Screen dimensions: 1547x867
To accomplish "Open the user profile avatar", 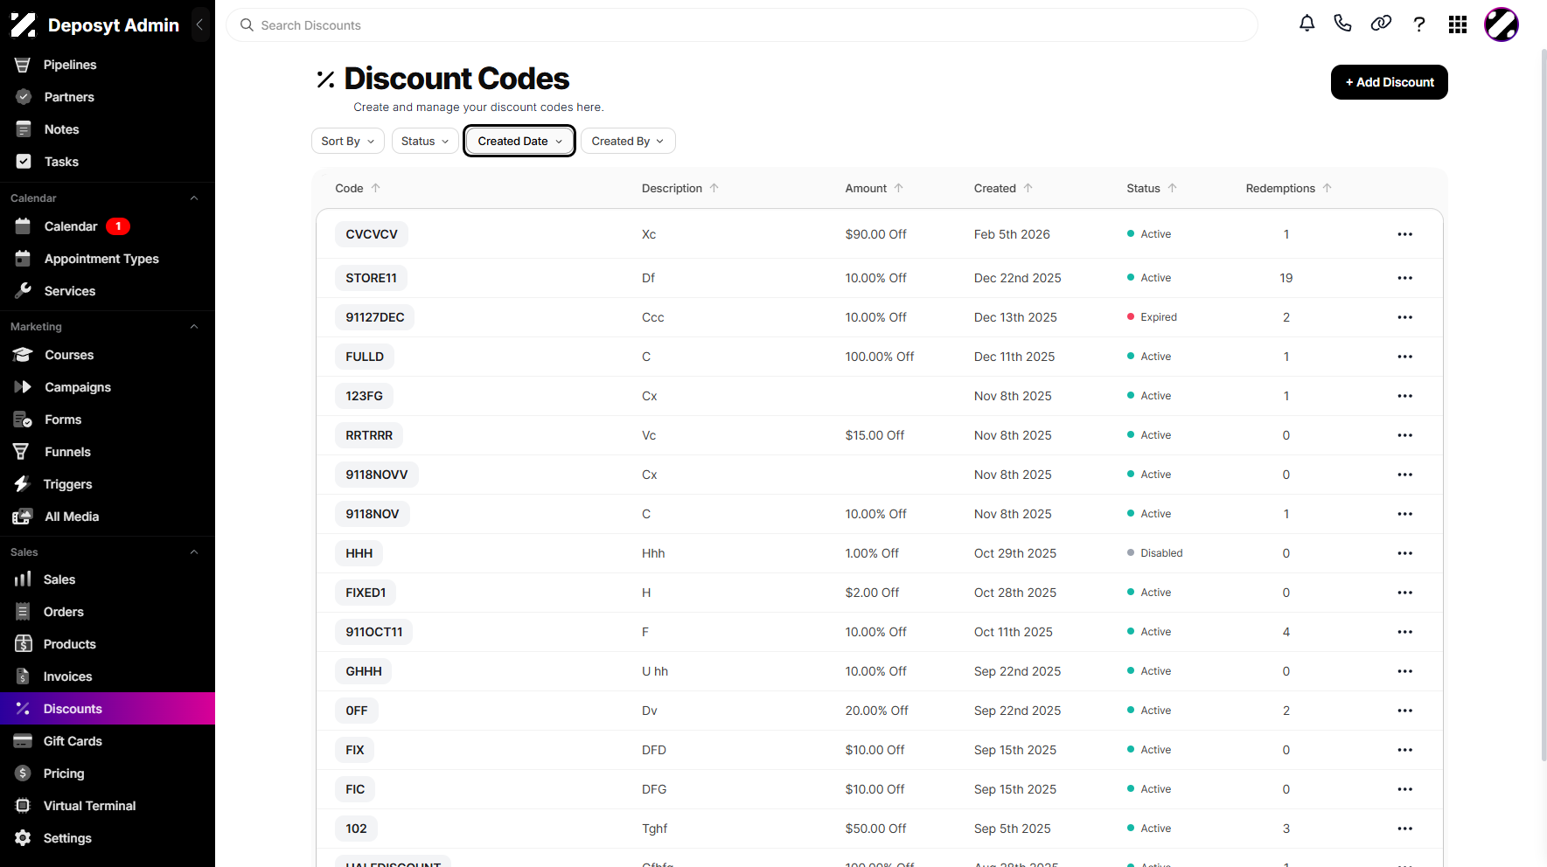I will point(1502,24).
